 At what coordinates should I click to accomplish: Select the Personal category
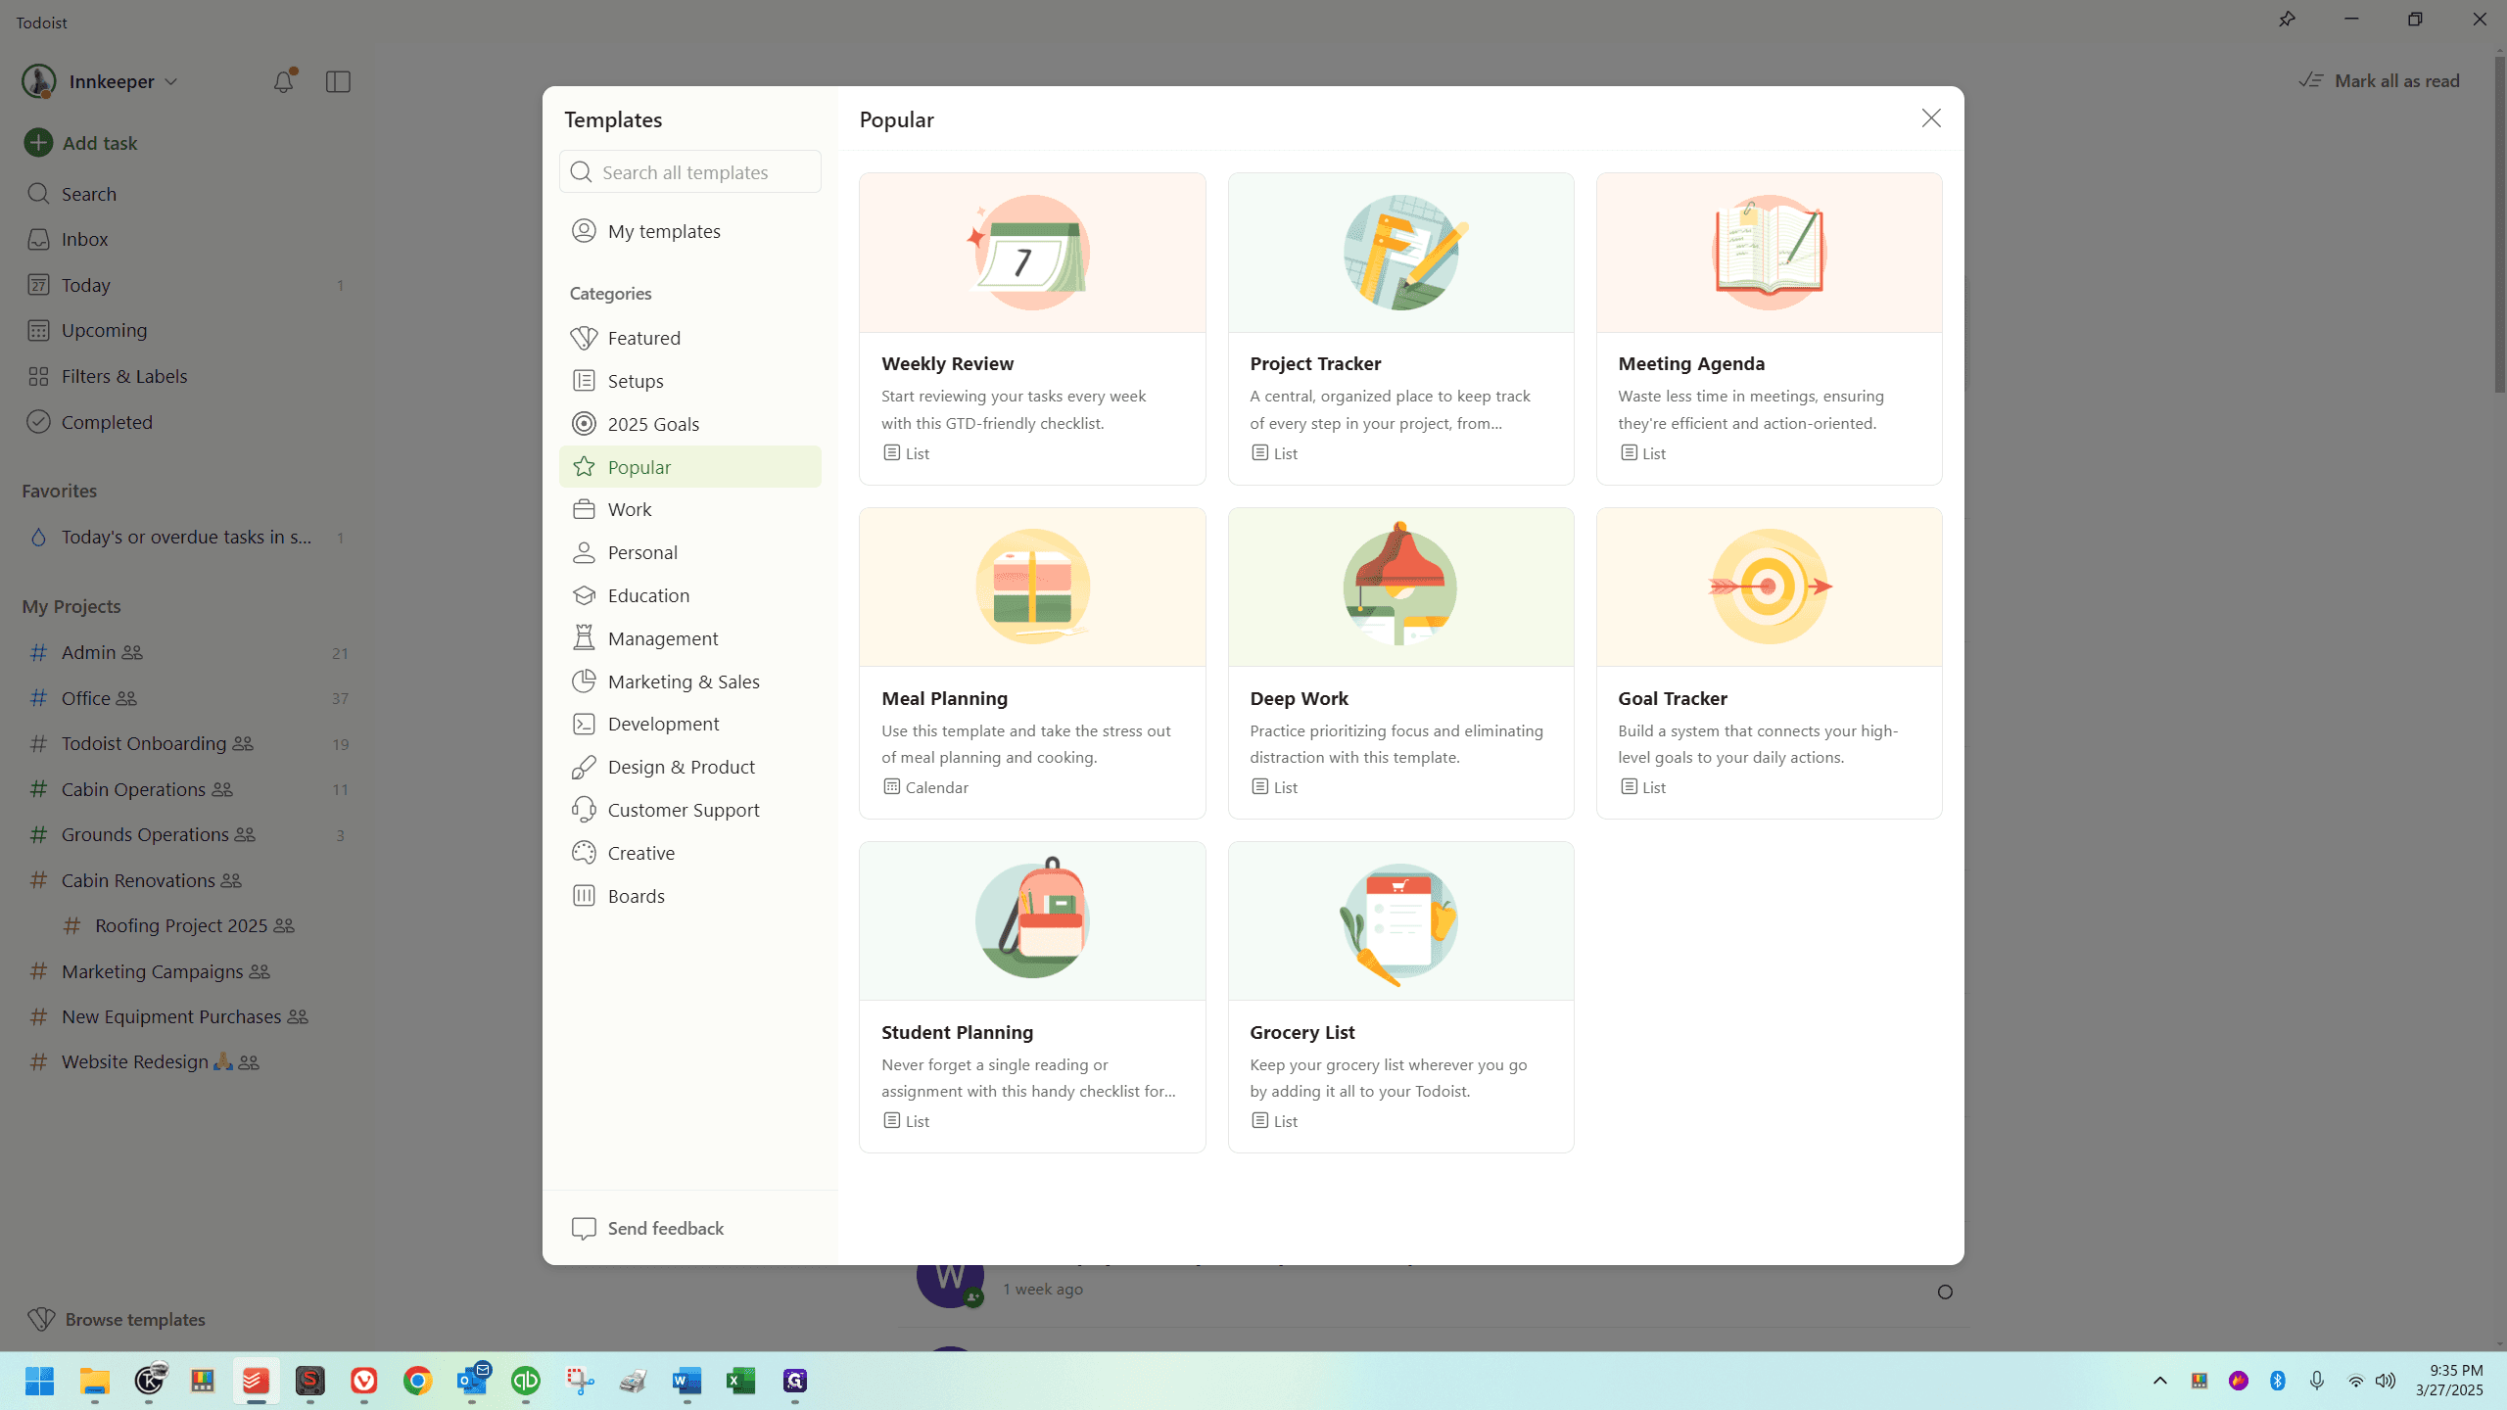point(690,552)
